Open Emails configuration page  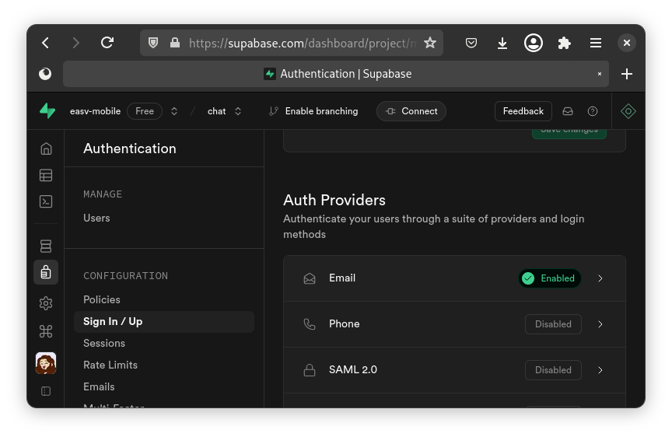(99, 387)
